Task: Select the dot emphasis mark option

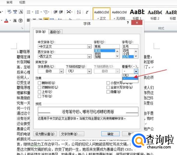Action: [x=130, y=78]
